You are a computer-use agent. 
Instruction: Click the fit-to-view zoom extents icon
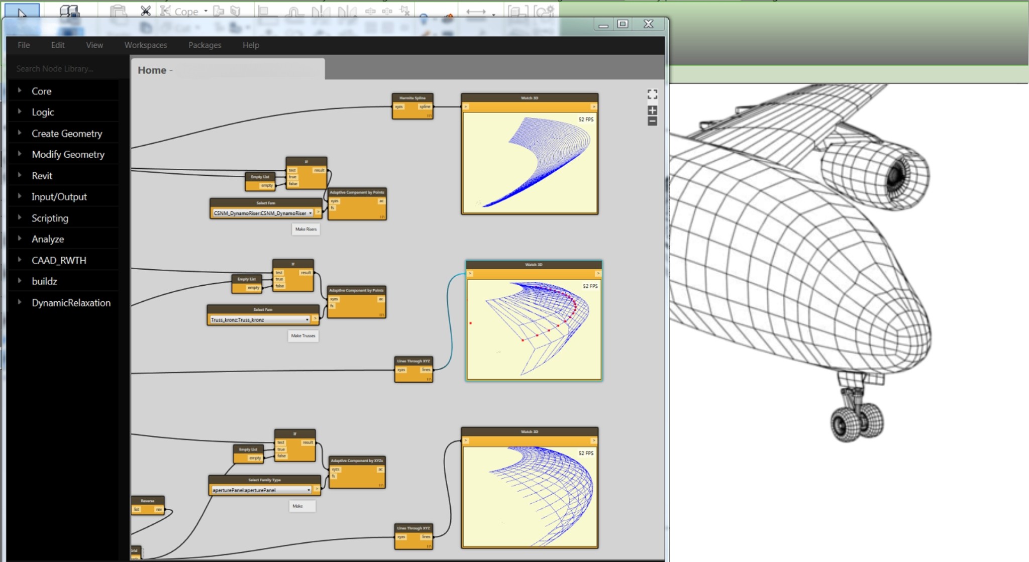coord(652,94)
